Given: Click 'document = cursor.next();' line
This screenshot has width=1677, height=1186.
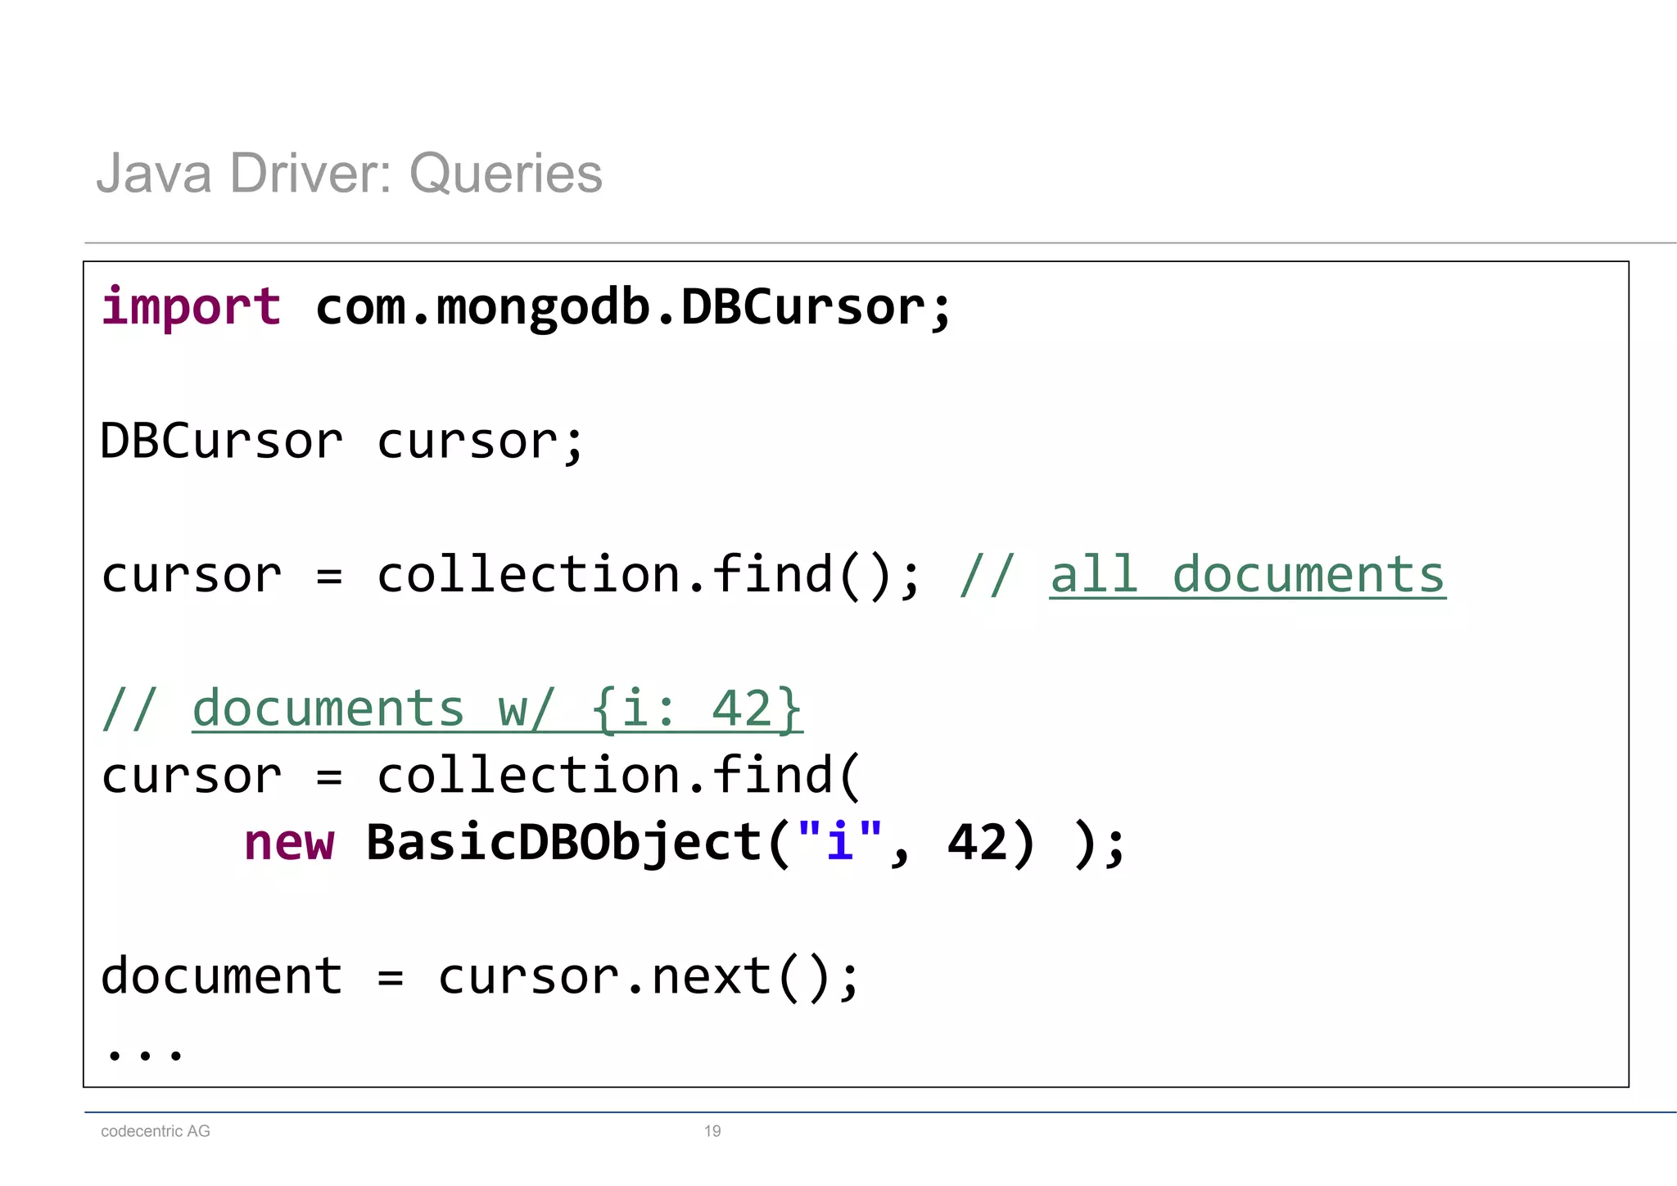Looking at the screenshot, I should coord(481,977).
